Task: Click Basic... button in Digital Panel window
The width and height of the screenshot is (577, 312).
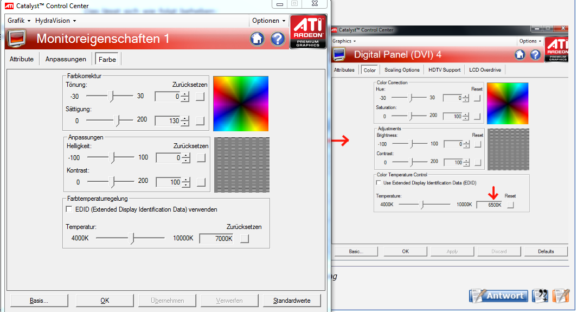Action: [356, 252]
